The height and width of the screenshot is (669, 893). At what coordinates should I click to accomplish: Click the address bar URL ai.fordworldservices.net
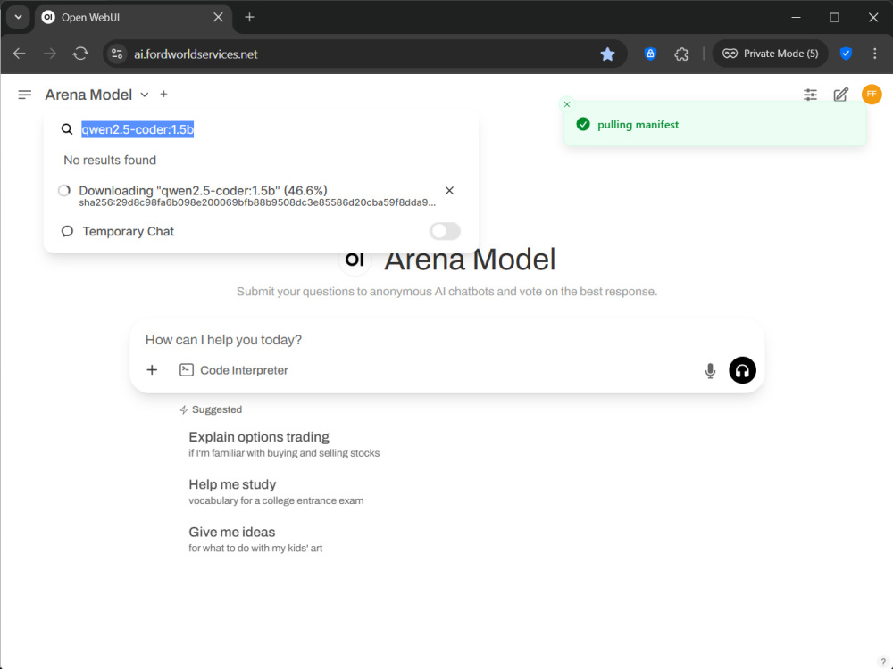[x=196, y=54]
